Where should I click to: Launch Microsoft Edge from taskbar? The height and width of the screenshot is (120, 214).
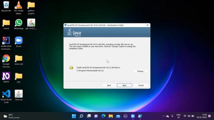[103, 116]
